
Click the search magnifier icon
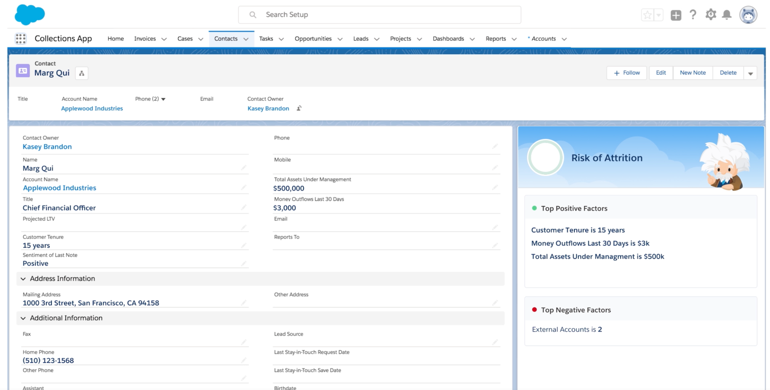click(x=253, y=15)
